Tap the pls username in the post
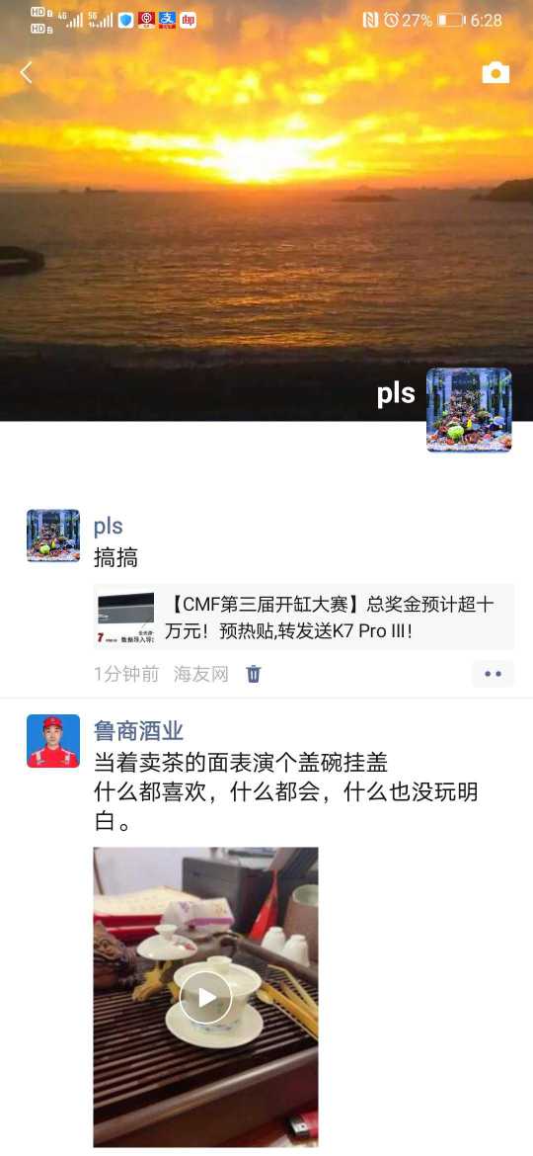Screen dimensions: 533x1156 (x=109, y=527)
